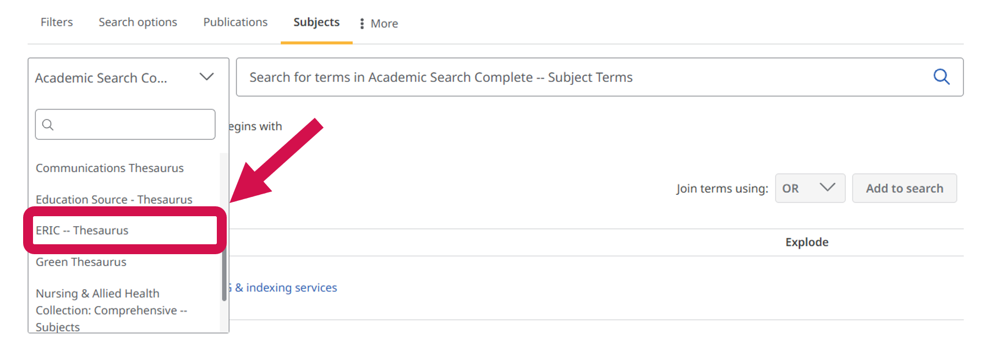This screenshot has width=990, height=362.
Task: Select ERIC -- Thesaurus from the list
Action: tap(82, 231)
